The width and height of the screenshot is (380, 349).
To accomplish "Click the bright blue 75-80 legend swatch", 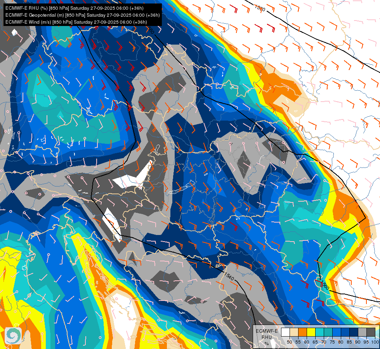I will (337, 332).
